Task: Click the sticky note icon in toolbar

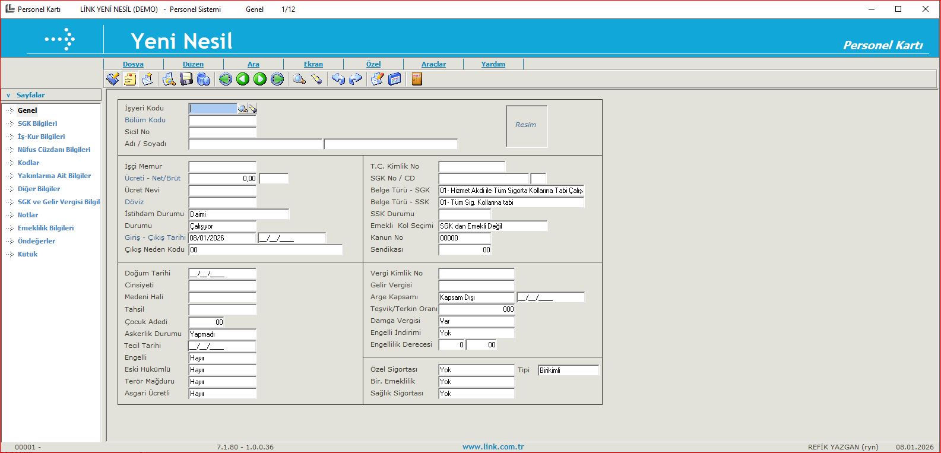Action: [x=130, y=79]
